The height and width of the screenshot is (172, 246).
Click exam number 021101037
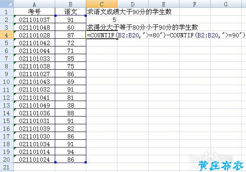coord(35,19)
